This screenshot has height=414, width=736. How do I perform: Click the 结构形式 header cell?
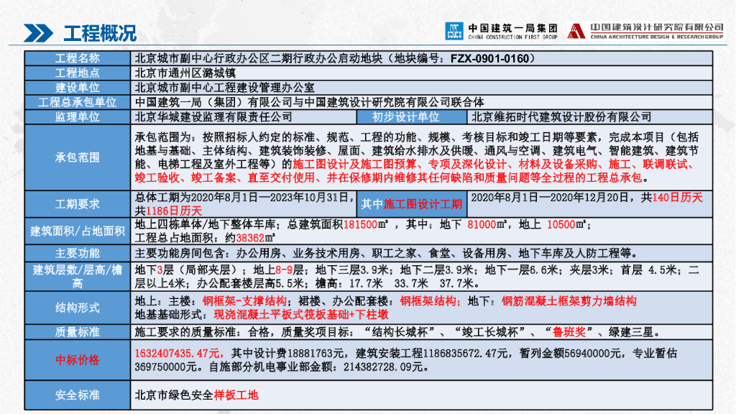(78, 308)
